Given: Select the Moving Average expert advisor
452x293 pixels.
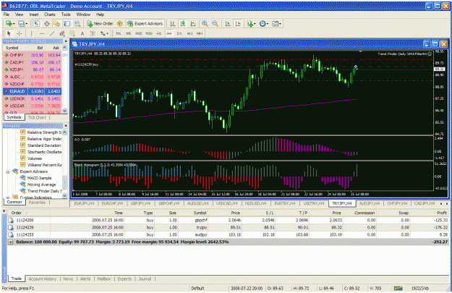Looking at the screenshot, I should coord(41,184).
